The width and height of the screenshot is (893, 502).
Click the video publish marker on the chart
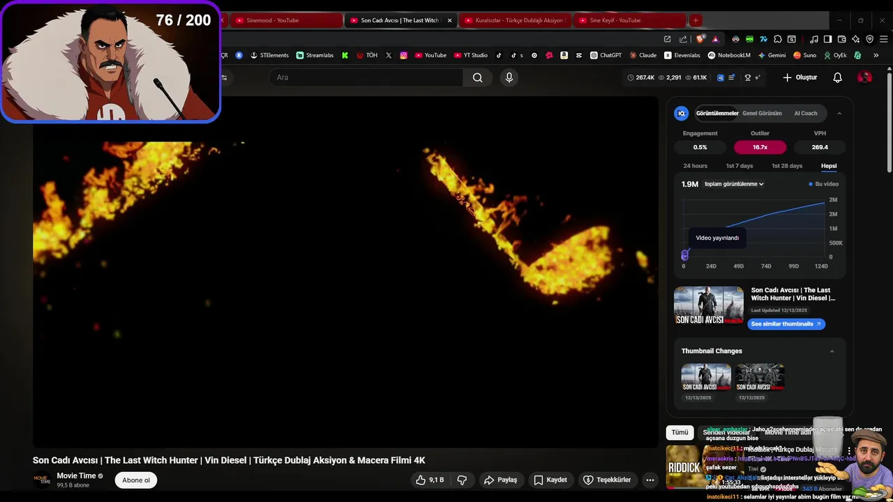[684, 255]
